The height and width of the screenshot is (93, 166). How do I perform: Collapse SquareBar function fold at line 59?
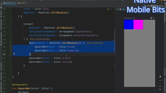(11, 88)
